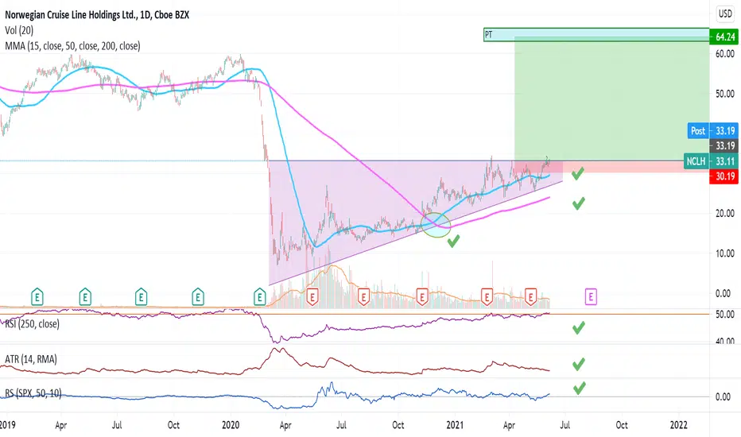This screenshot has height=437, width=741.
Task: Select the green profit zone of the long position
Action: (611, 99)
